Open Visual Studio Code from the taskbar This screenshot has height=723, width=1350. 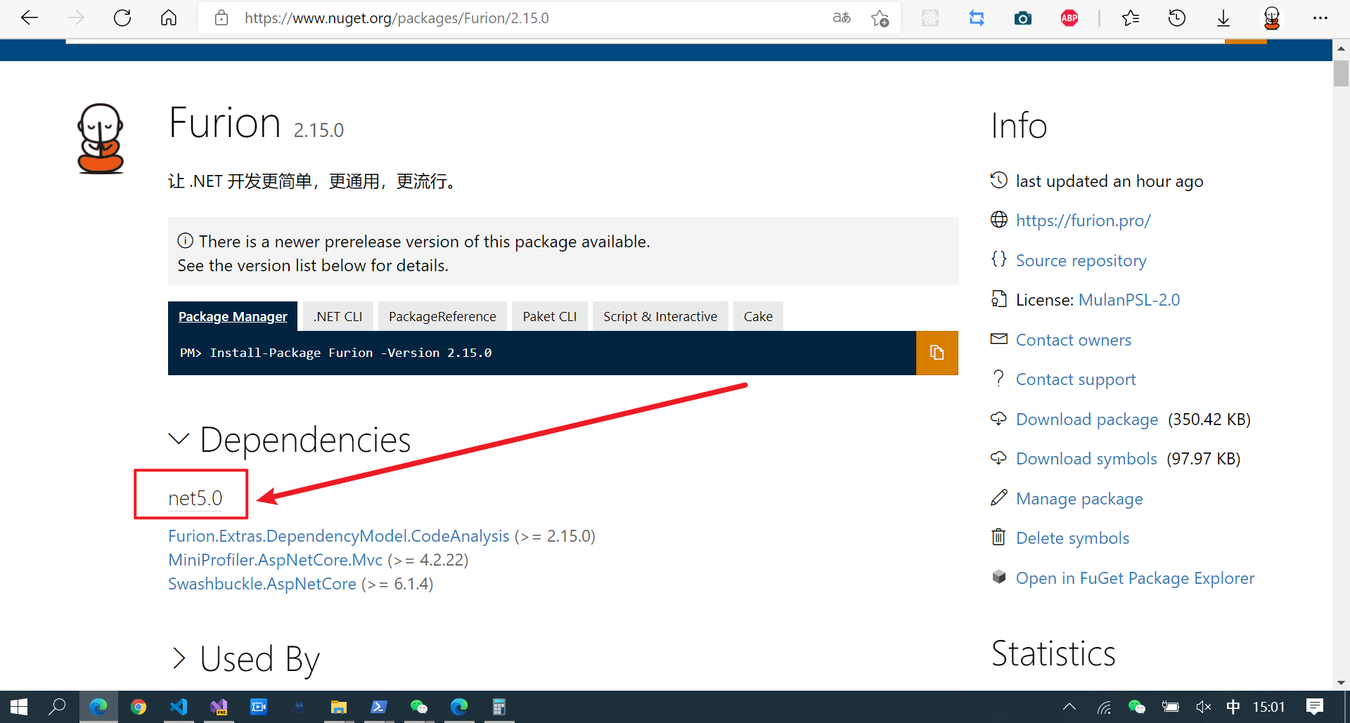click(x=179, y=707)
